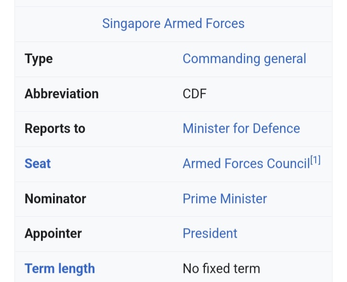Open the Singapore Armed Forces link
This screenshot has height=282, width=347.
coord(173,24)
